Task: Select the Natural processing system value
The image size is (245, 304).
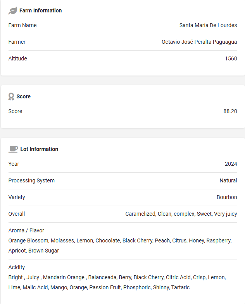Action: pyautogui.click(x=228, y=180)
